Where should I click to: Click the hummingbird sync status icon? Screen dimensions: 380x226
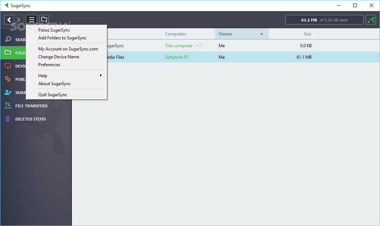371,20
